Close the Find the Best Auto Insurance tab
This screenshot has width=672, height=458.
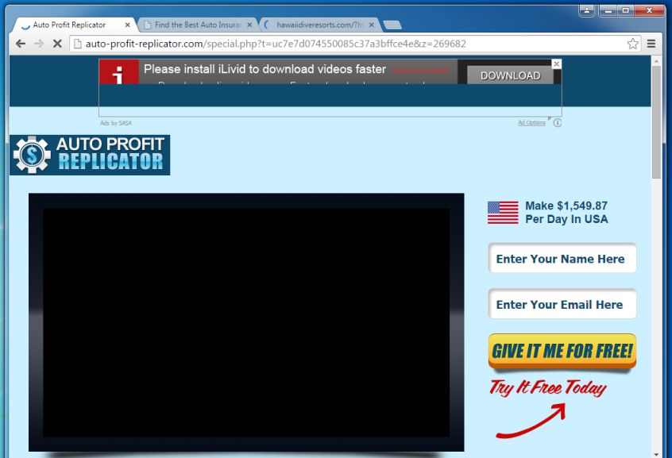(249, 25)
